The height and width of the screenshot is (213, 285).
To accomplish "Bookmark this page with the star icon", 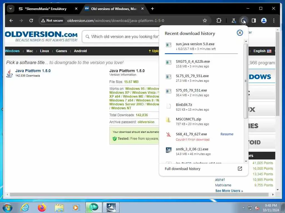I will (x=205, y=21).
